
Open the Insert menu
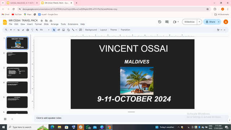click(x=30, y=24)
